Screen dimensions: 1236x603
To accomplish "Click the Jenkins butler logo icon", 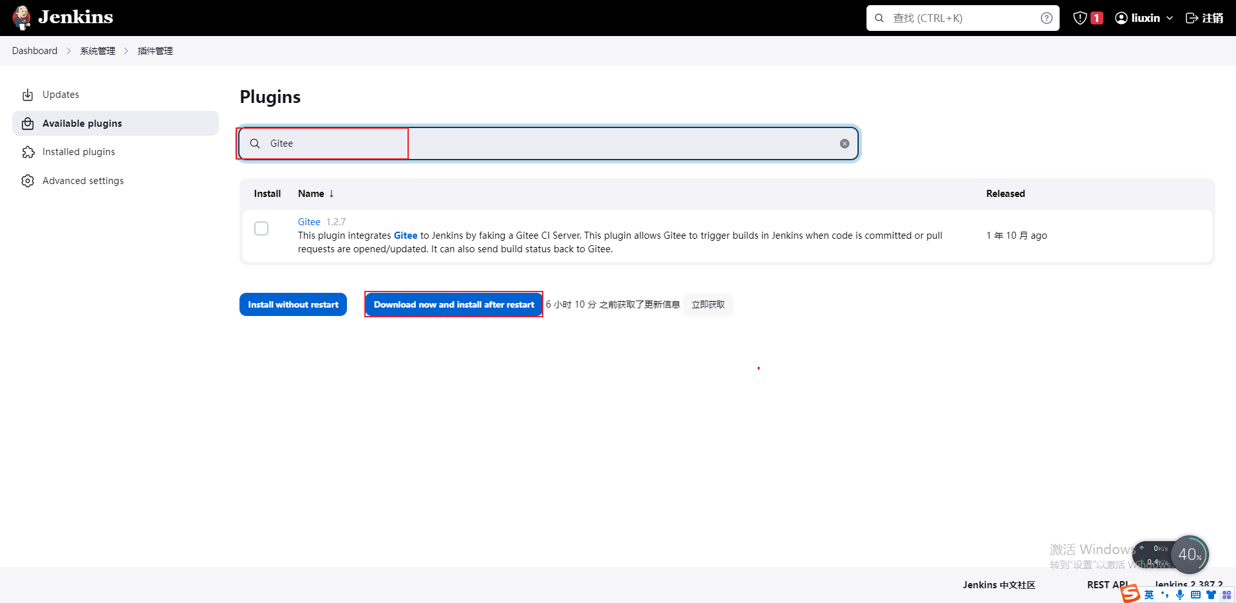I will coord(21,18).
